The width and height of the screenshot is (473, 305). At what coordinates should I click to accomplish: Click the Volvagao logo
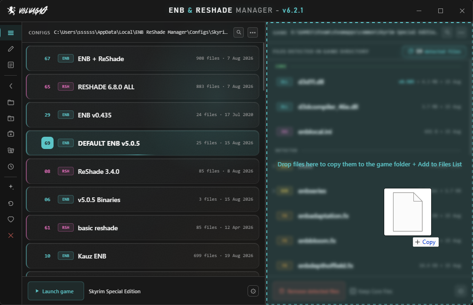pos(27,10)
